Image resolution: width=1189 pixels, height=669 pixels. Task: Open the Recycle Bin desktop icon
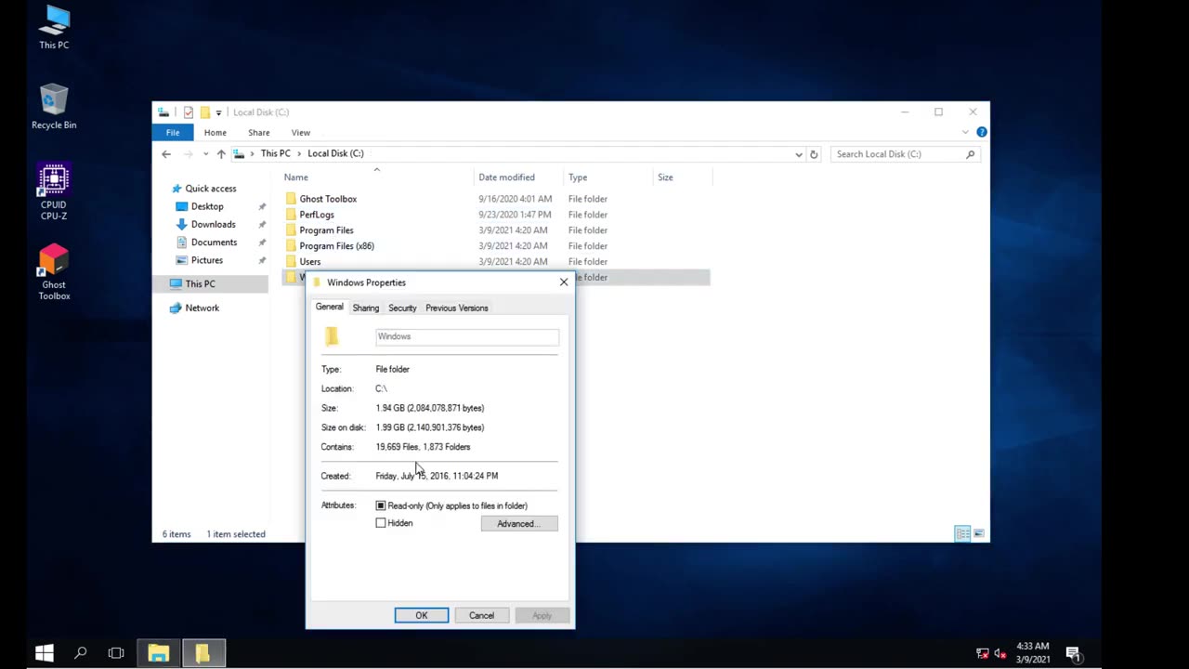pyautogui.click(x=54, y=107)
